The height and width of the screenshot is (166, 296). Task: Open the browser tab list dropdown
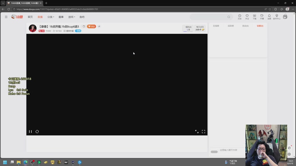(3, 3)
